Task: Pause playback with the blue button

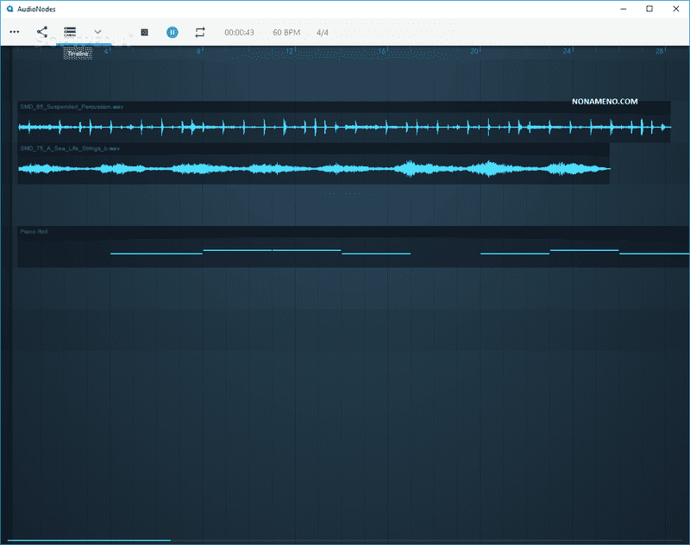Action: coord(172,32)
